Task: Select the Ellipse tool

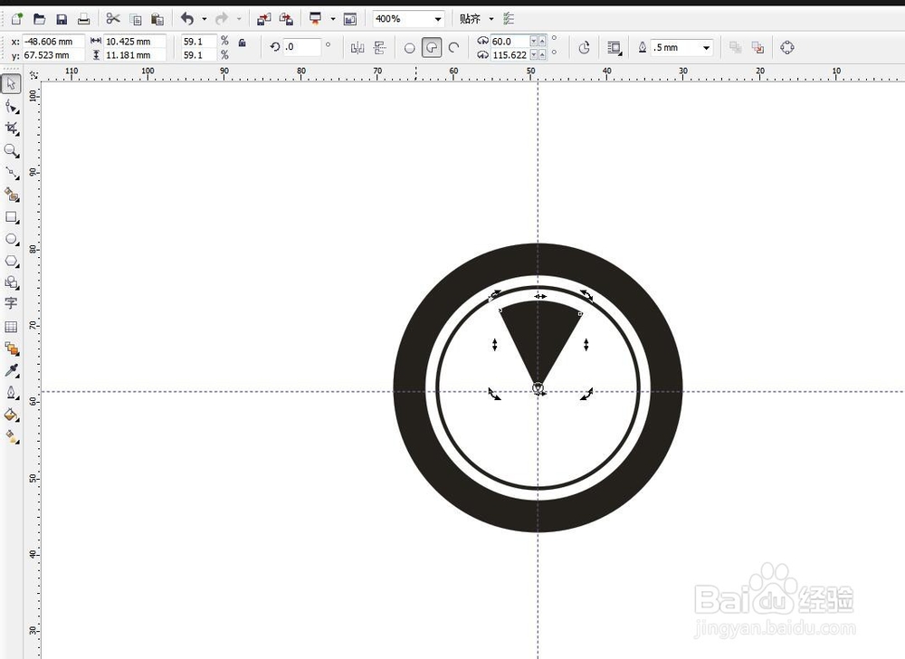Action: (11, 239)
